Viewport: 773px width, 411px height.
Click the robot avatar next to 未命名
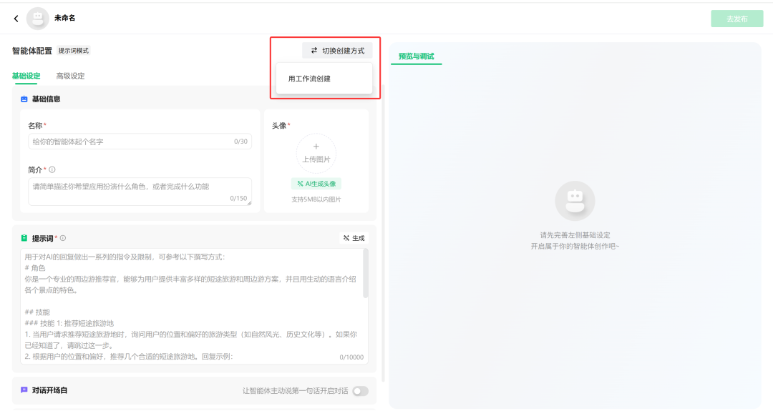pos(37,19)
